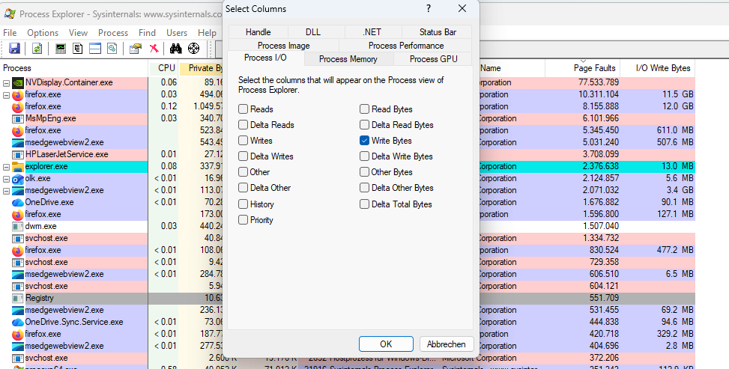Collapse the explorer.exe tree node
This screenshot has height=369, width=729.
point(7,167)
